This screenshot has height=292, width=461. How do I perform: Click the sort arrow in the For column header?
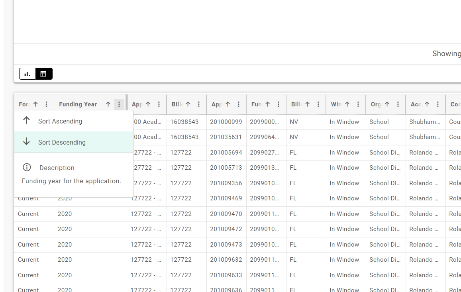(x=35, y=104)
